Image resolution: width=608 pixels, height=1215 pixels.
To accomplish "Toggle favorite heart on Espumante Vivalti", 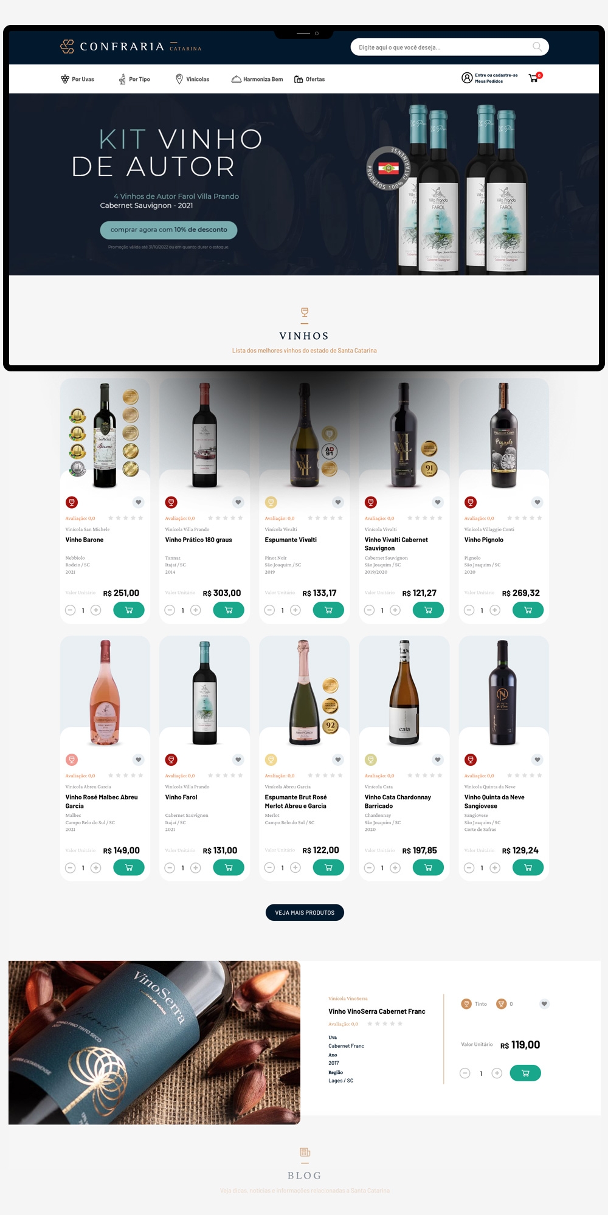I will click(x=338, y=502).
